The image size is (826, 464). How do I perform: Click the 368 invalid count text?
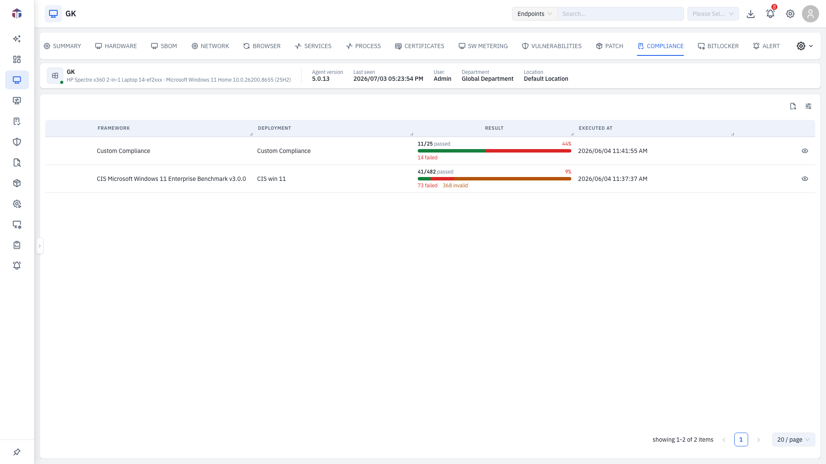pos(455,186)
